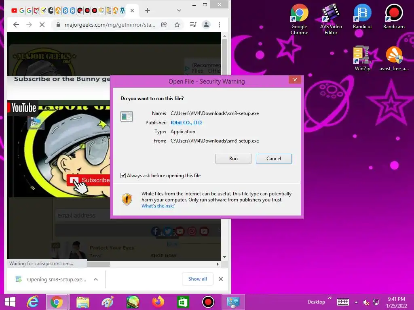Open the Windows Store taskbar icon
Screen dimensions: 414x310
(x=183, y=302)
